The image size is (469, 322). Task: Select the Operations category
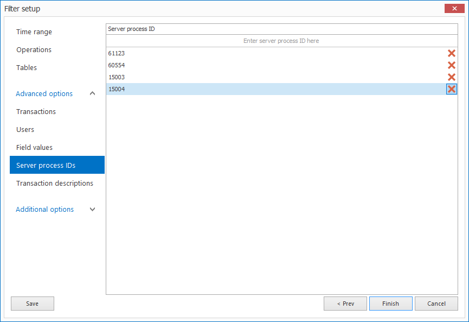[x=33, y=49]
